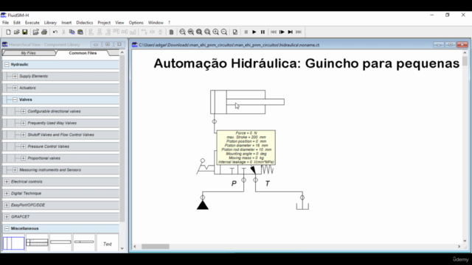Open the parts list page icon
The height and width of the screenshot is (265, 472).
(171, 32)
